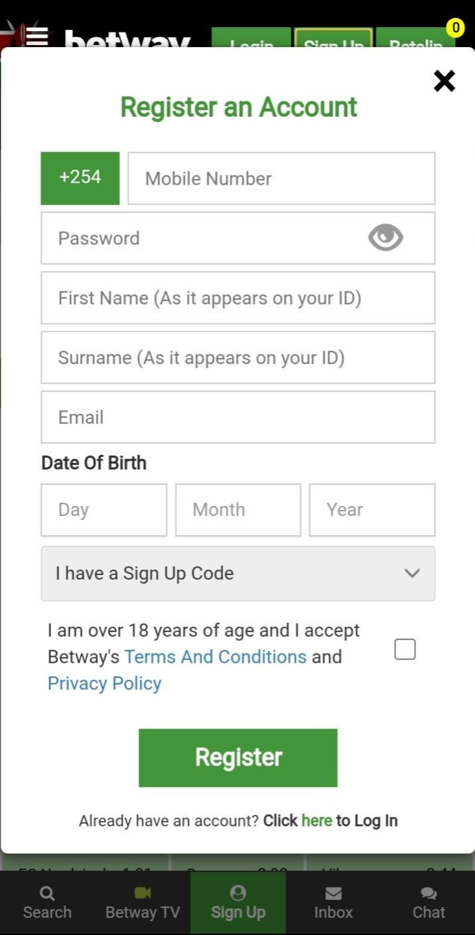The width and height of the screenshot is (475, 935).
Task: Open the Year selector field
Action: 372,509
